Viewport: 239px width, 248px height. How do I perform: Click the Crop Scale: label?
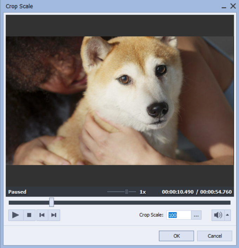pyautogui.click(x=151, y=215)
